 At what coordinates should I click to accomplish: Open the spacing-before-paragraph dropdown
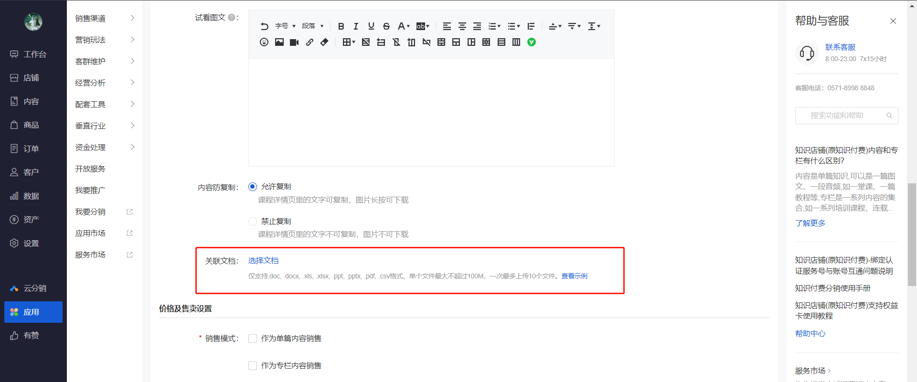pyautogui.click(x=555, y=26)
